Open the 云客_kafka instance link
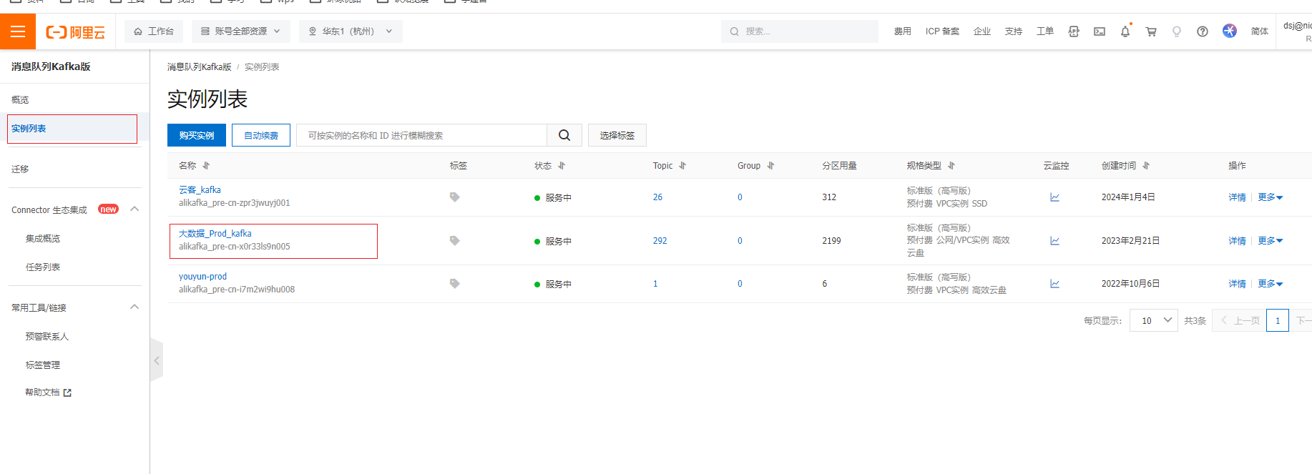This screenshot has height=474, width=1312. [200, 190]
